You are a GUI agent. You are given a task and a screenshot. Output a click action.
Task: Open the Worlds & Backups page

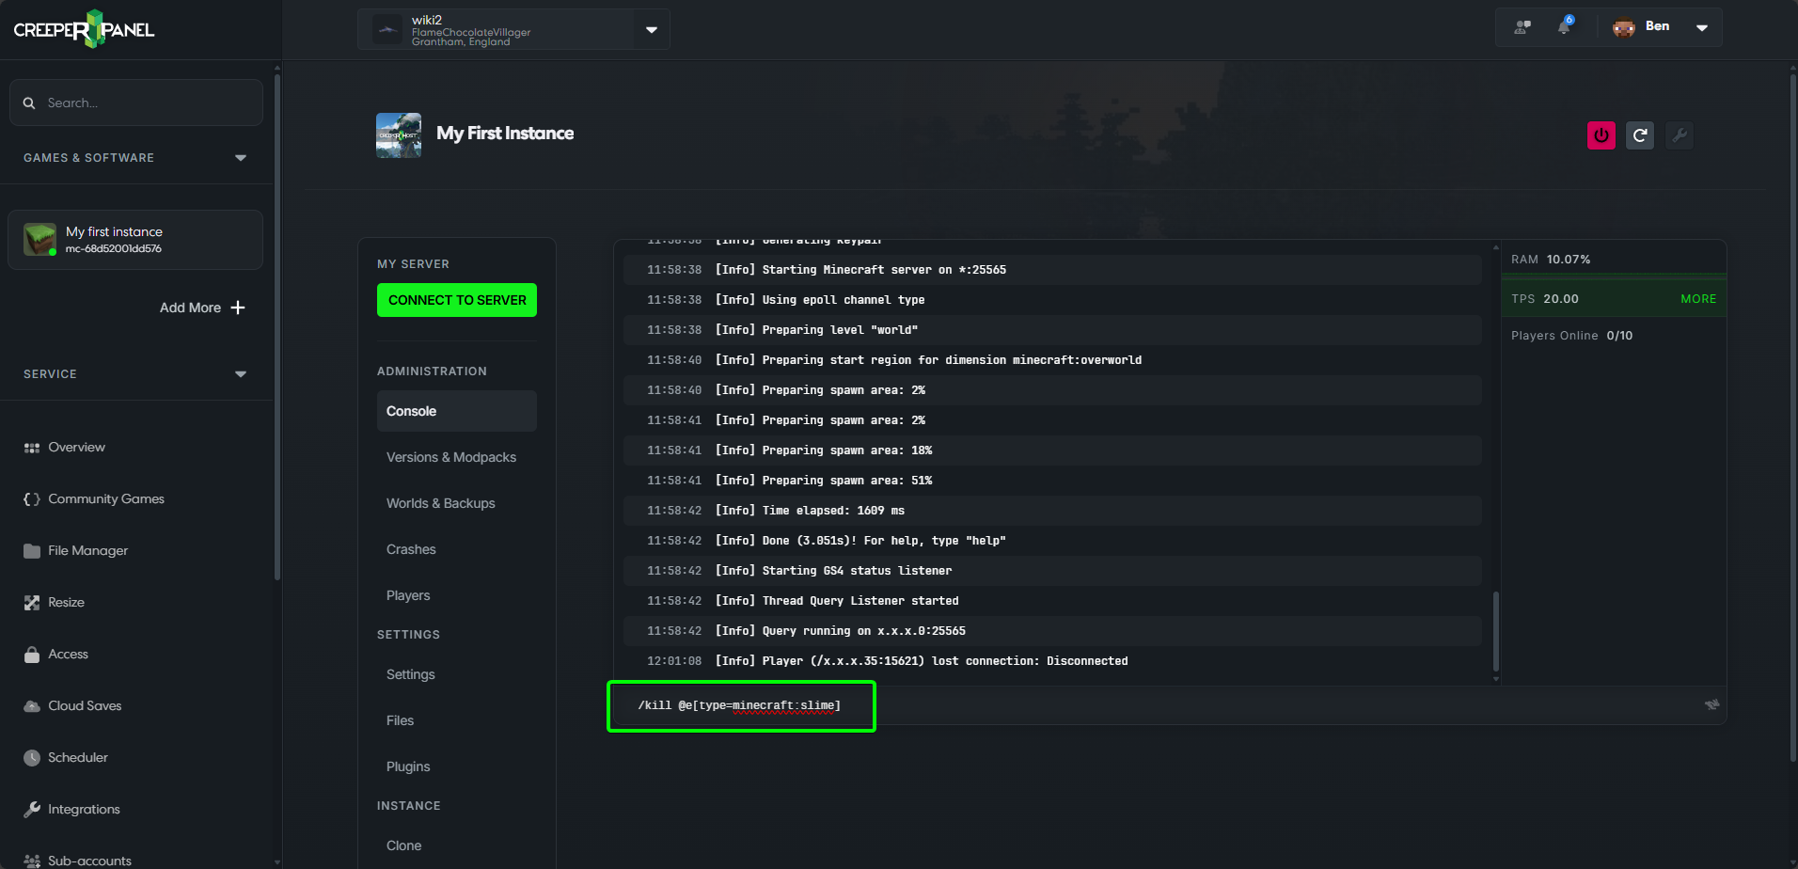pos(440,503)
